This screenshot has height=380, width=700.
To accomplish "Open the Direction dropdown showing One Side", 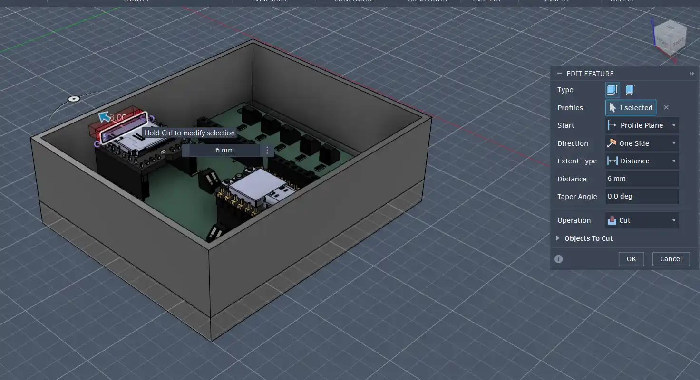I will click(x=642, y=143).
